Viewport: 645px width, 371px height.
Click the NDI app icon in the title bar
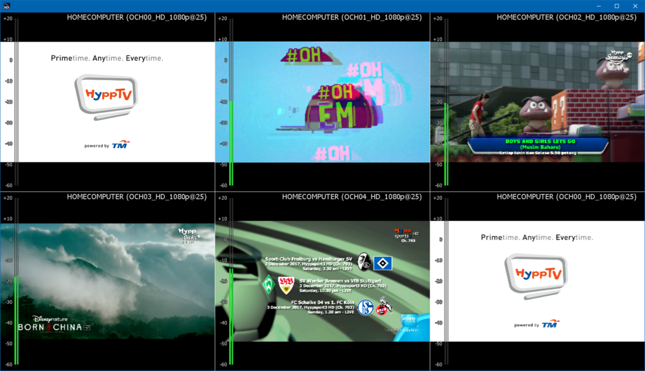[x=6, y=6]
